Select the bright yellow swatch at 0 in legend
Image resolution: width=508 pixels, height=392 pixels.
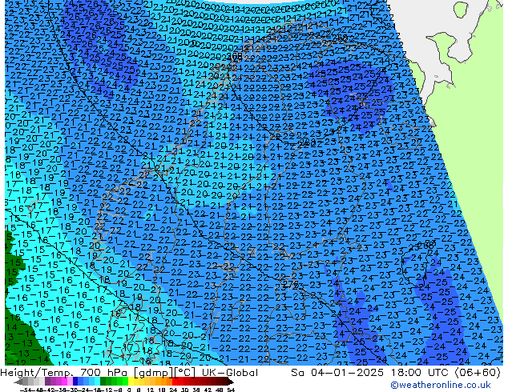(131, 382)
